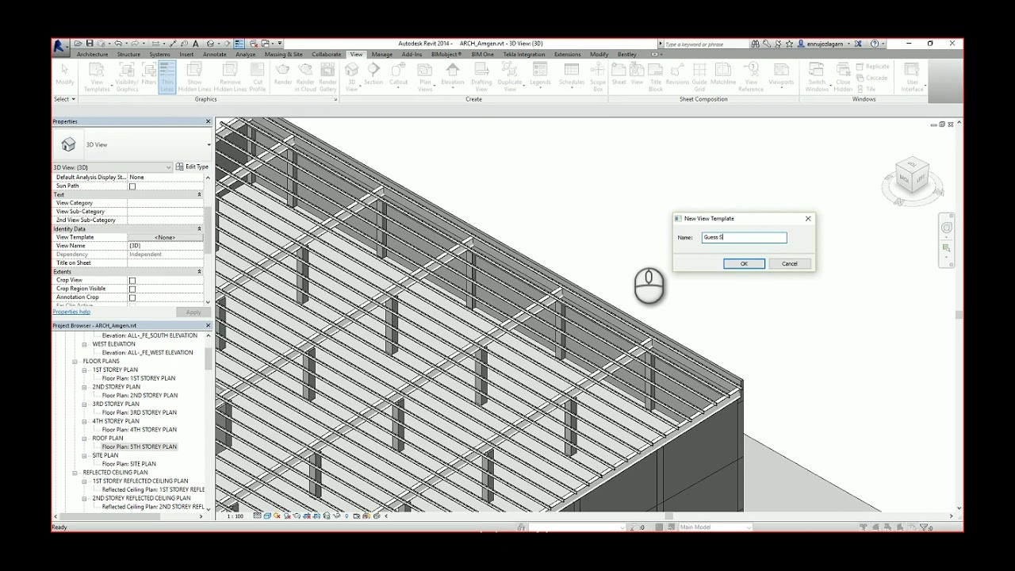The width and height of the screenshot is (1015, 571).
Task: Click the Section tool in Create panel
Action: 373,73
